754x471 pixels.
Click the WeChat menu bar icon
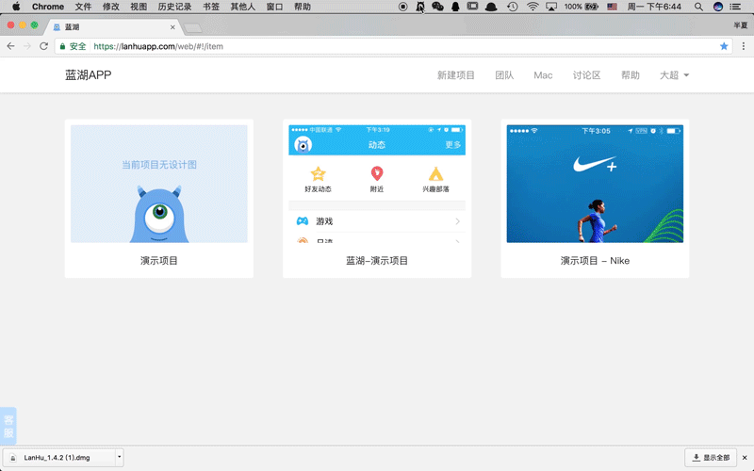point(437,7)
